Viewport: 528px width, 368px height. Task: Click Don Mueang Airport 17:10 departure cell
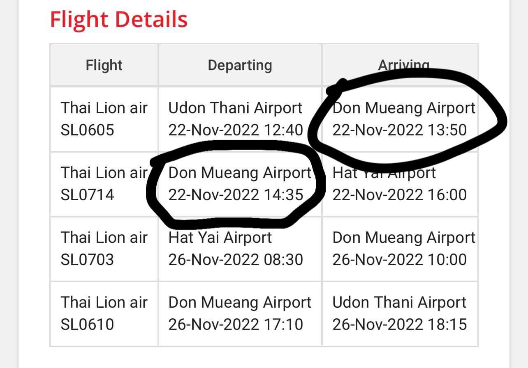(240, 313)
